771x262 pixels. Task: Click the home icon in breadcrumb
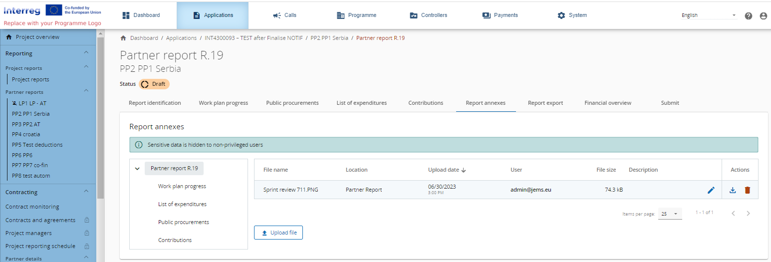tap(123, 38)
